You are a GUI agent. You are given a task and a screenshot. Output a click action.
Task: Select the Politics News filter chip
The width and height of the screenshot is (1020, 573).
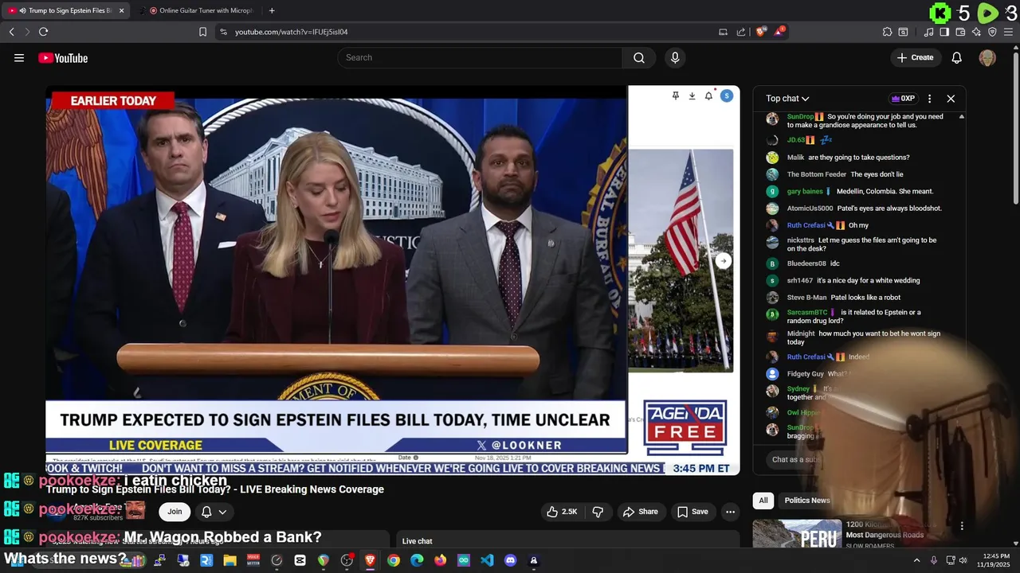coord(807,501)
